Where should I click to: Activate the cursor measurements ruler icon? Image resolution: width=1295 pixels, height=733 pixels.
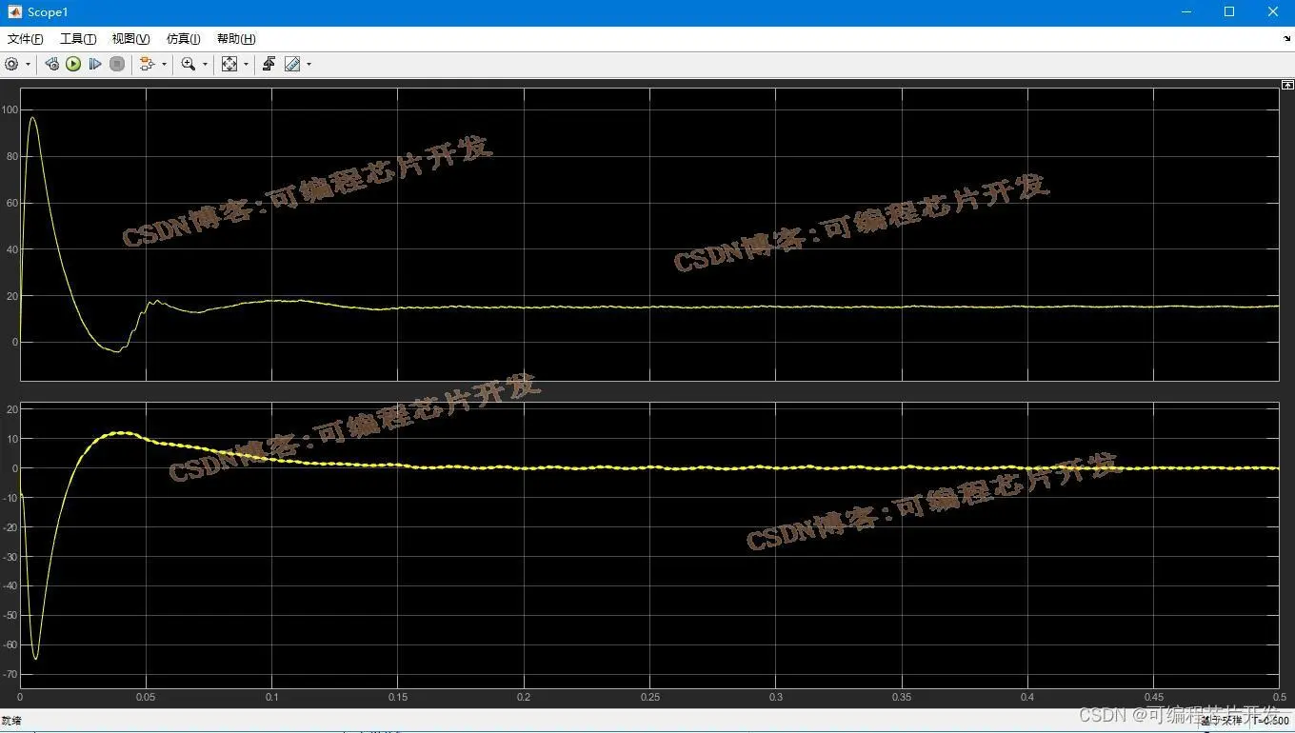pyautogui.click(x=292, y=64)
